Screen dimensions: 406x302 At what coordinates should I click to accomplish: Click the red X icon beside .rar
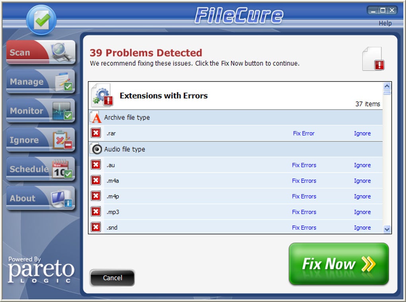(96, 133)
